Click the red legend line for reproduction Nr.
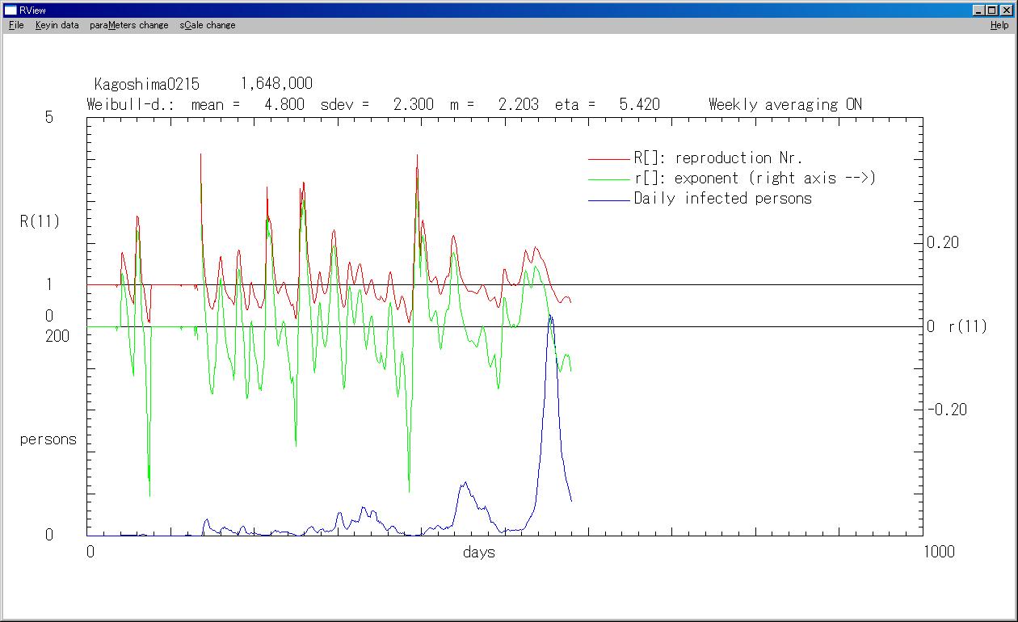Image resolution: width=1018 pixels, height=622 pixels. [608, 158]
